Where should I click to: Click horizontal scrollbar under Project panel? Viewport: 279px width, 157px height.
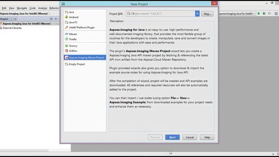point(24,150)
